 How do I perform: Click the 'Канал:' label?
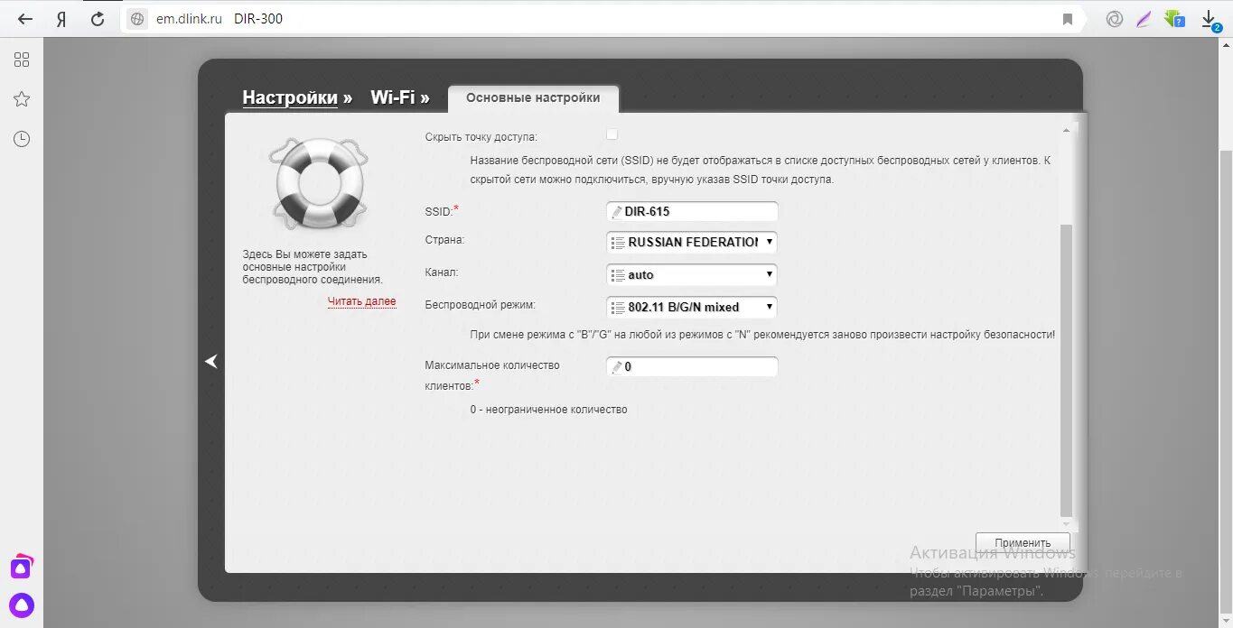coord(442,272)
